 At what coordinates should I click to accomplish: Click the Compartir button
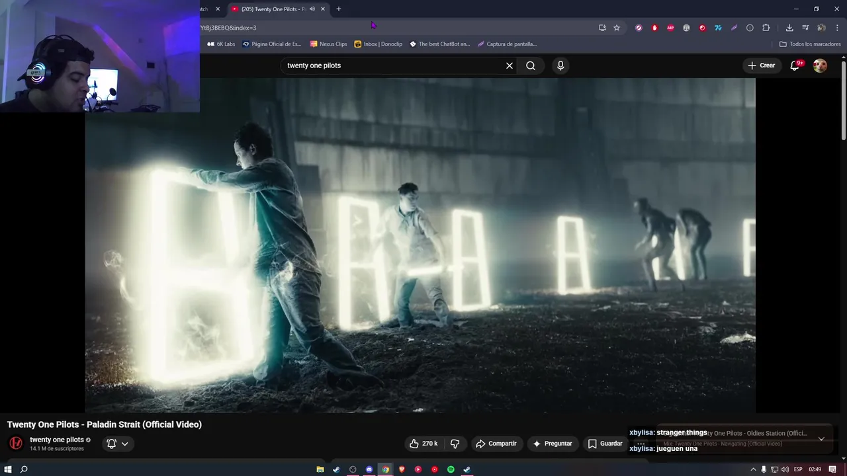(496, 444)
